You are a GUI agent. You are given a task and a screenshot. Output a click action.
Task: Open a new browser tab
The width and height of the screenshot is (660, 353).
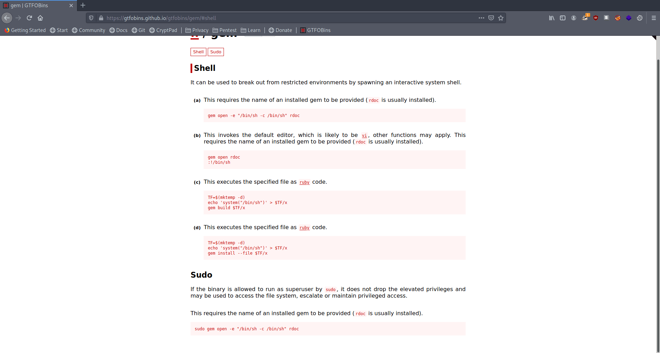pyautogui.click(x=83, y=5)
